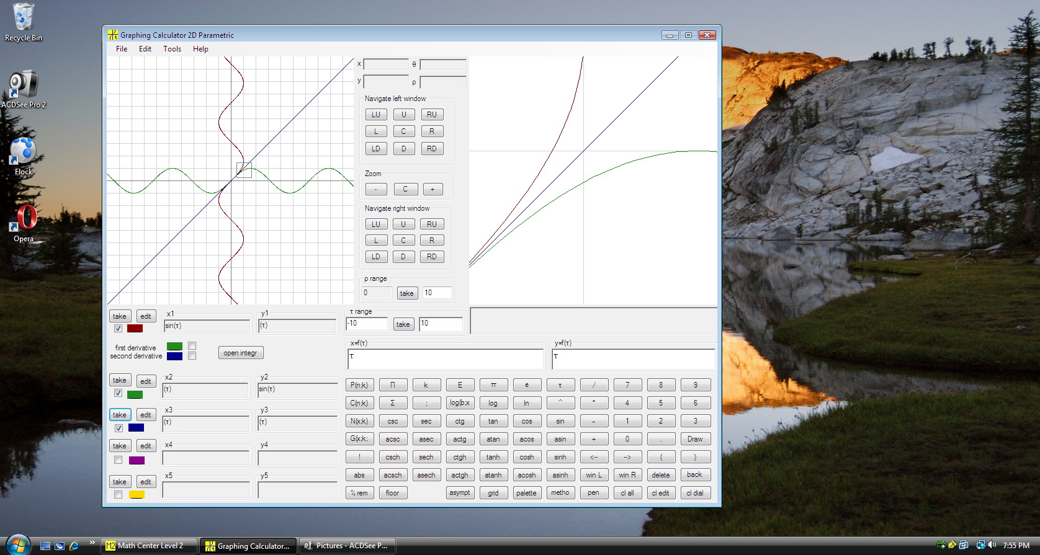Insert the plus operator key

pyautogui.click(x=594, y=439)
